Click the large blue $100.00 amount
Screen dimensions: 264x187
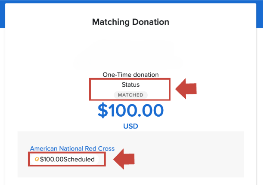(130, 111)
